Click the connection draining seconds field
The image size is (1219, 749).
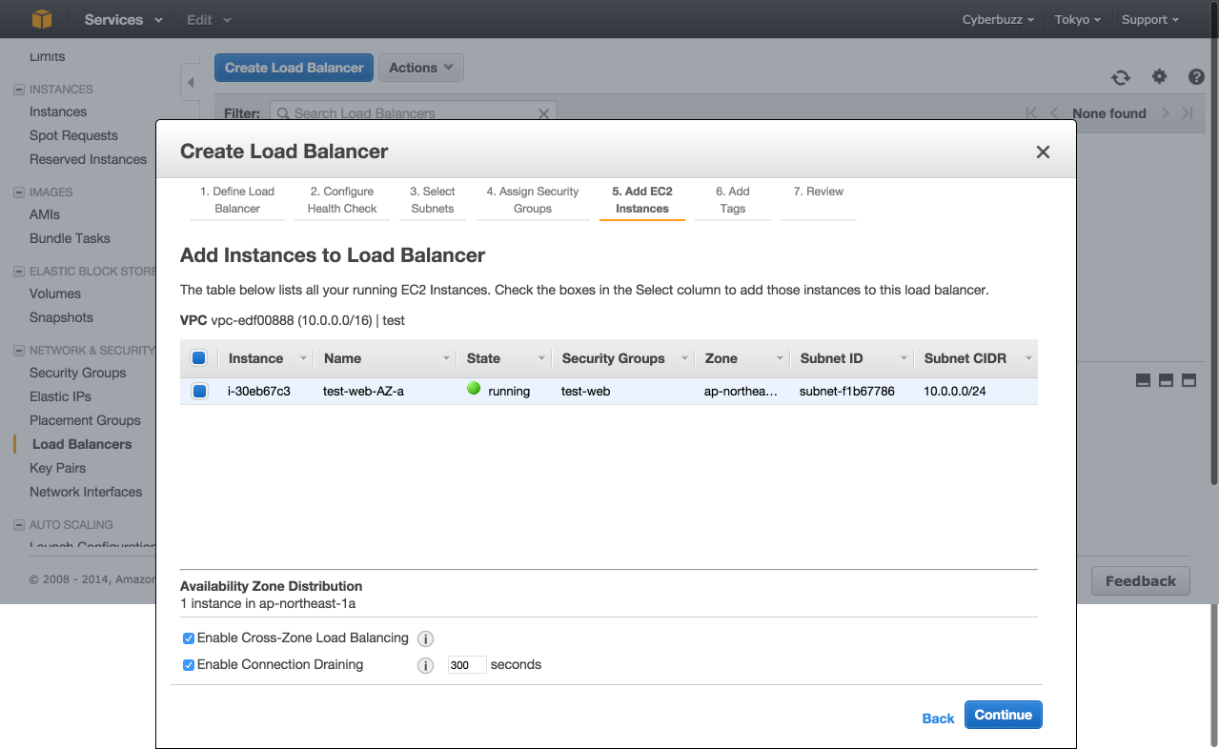pos(467,665)
